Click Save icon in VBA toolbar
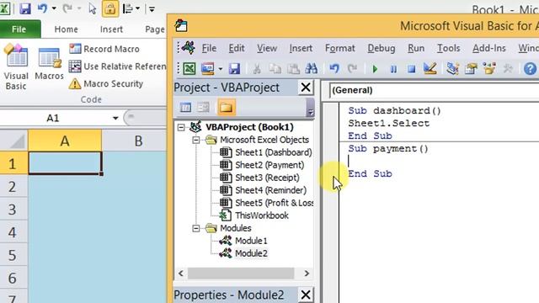539x303 pixels. 234,69
